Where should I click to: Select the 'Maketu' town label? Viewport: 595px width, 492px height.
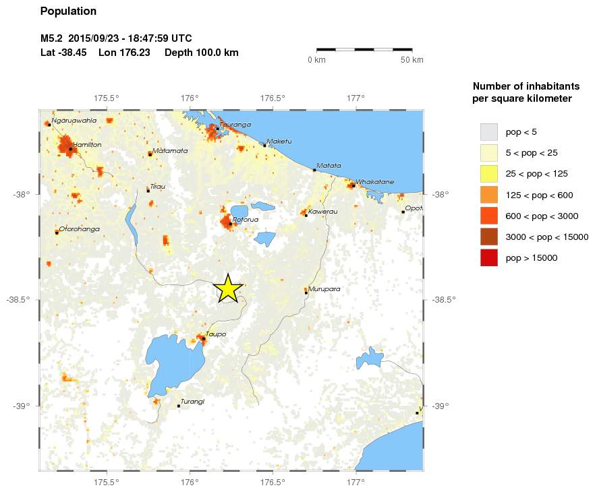pos(279,142)
